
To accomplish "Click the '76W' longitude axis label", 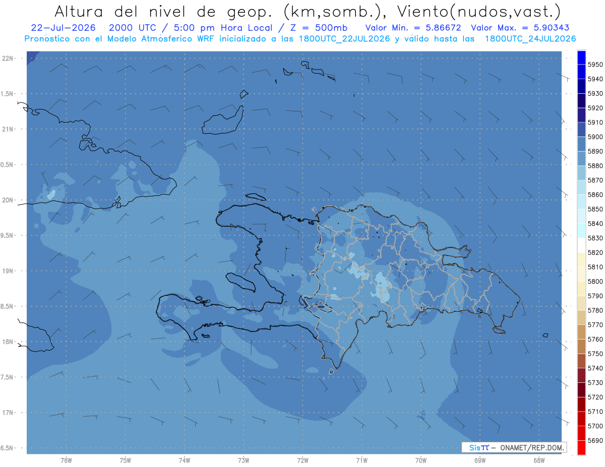I will click(66, 460).
